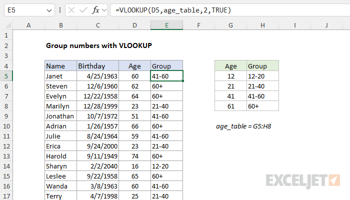The width and height of the screenshot is (350, 200).
Task: Select birthday cell '9/24/2000'
Action: 98,146
